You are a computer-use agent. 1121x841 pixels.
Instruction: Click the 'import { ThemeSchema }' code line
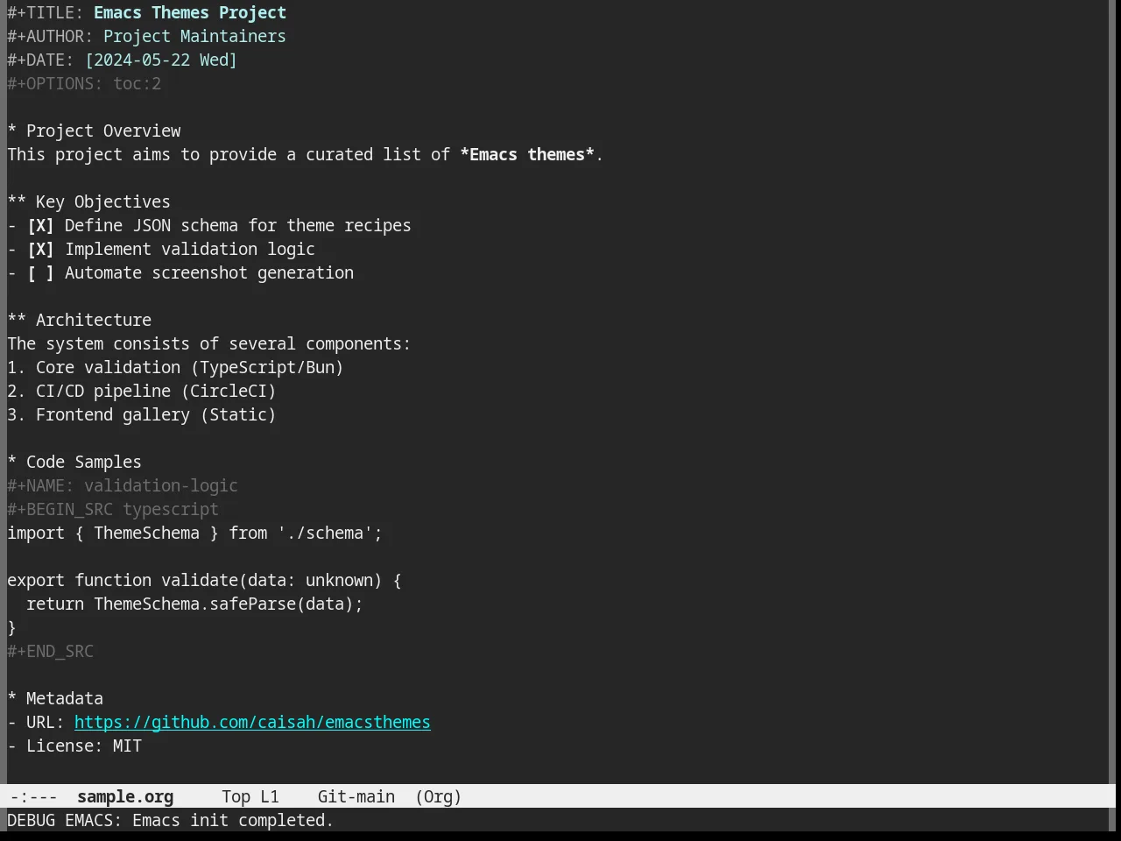[194, 534]
